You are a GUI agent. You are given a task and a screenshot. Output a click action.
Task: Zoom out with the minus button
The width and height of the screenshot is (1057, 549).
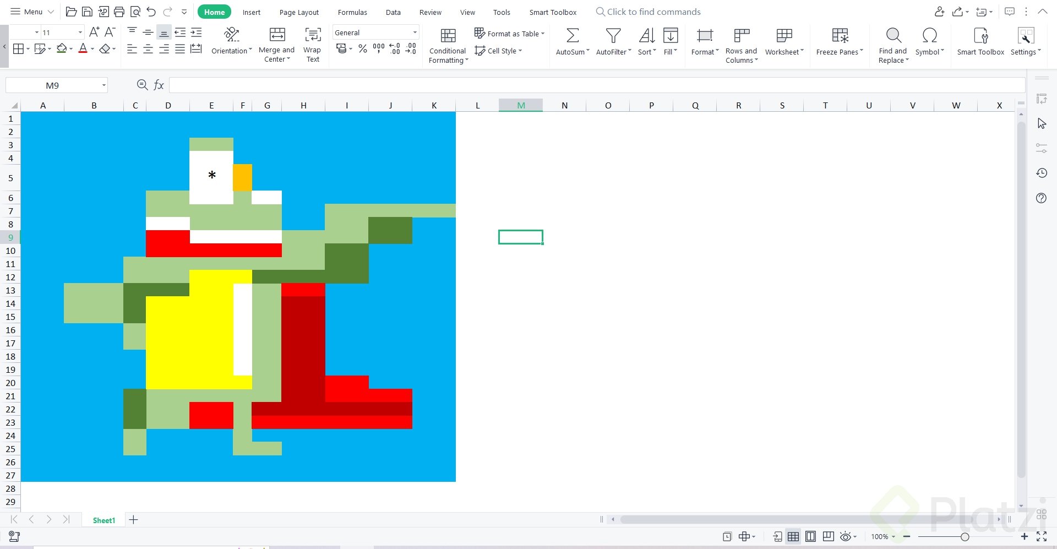pyautogui.click(x=906, y=536)
